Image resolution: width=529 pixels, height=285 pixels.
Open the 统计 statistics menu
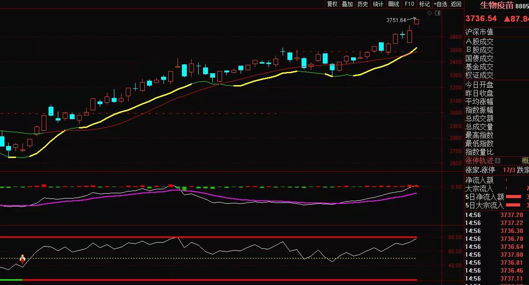[378, 4]
